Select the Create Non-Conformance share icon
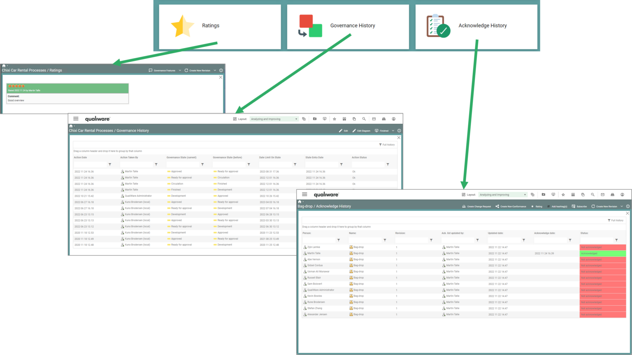Viewport: 632px width, 355px height. 497,206
